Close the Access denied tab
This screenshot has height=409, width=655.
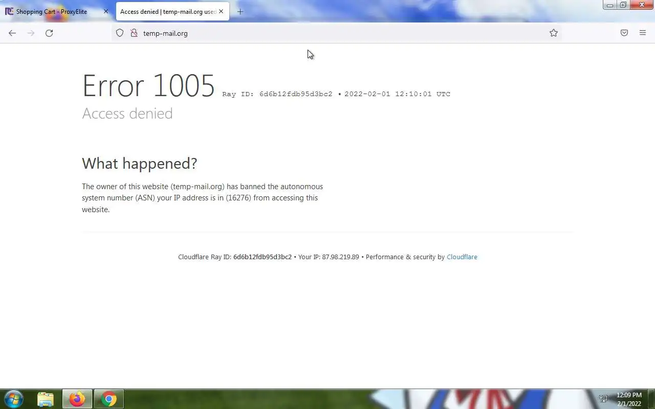pos(221,11)
